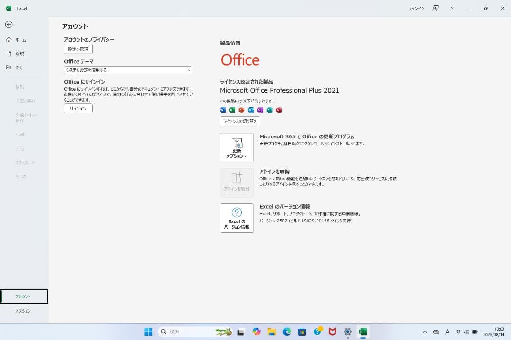This screenshot has height=340, width=511.
Task: Click the アドインを取得 icon
Action: [237, 183]
